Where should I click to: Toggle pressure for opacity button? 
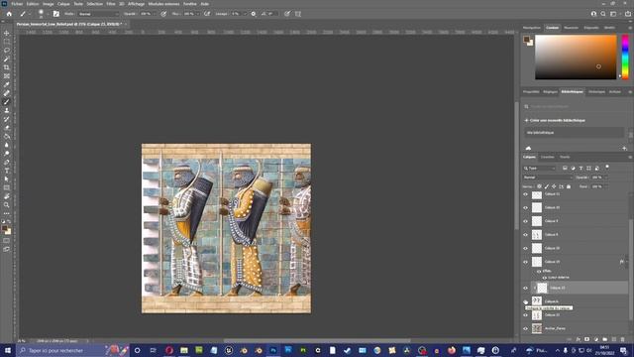(163, 14)
